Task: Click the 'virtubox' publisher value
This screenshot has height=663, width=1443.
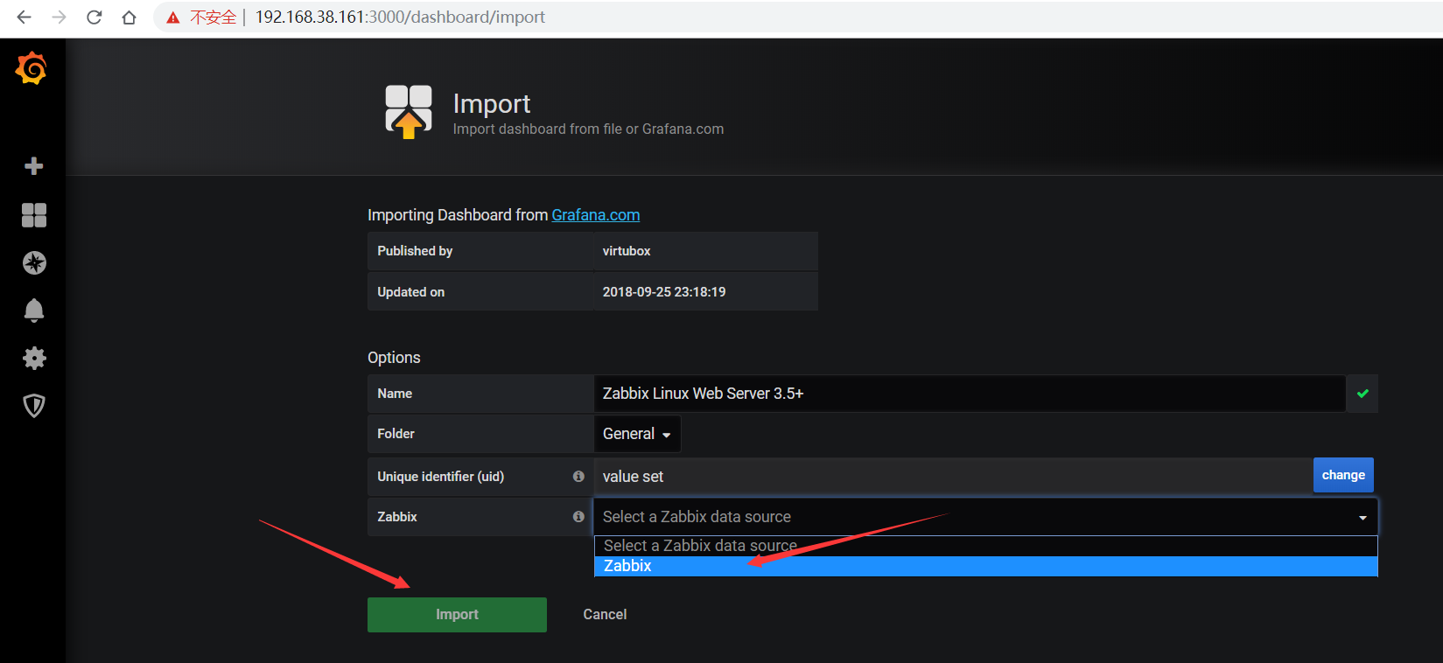Action: point(627,251)
